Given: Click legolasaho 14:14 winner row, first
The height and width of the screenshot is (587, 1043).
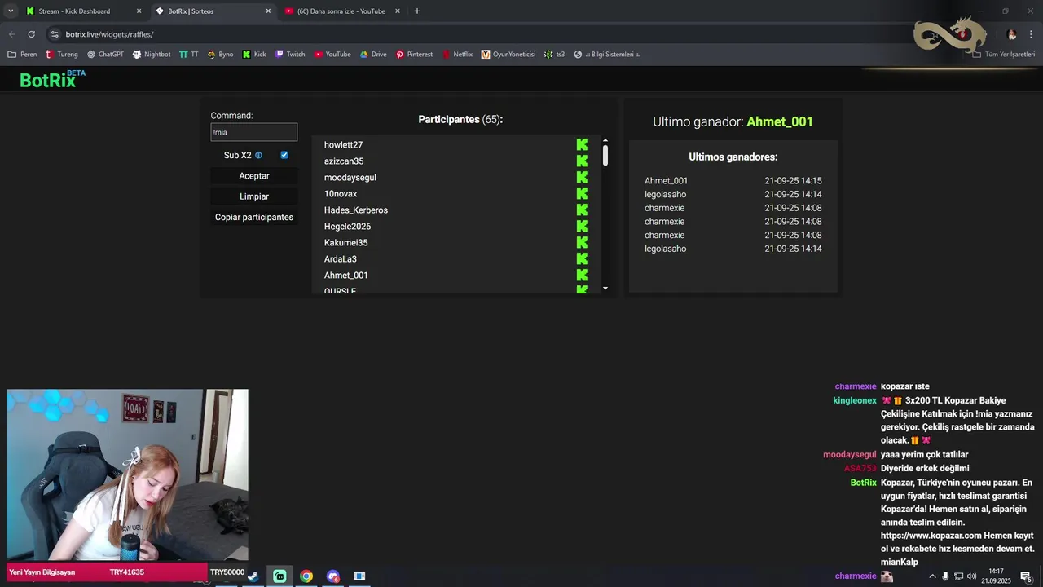Looking at the screenshot, I should 733,195.
